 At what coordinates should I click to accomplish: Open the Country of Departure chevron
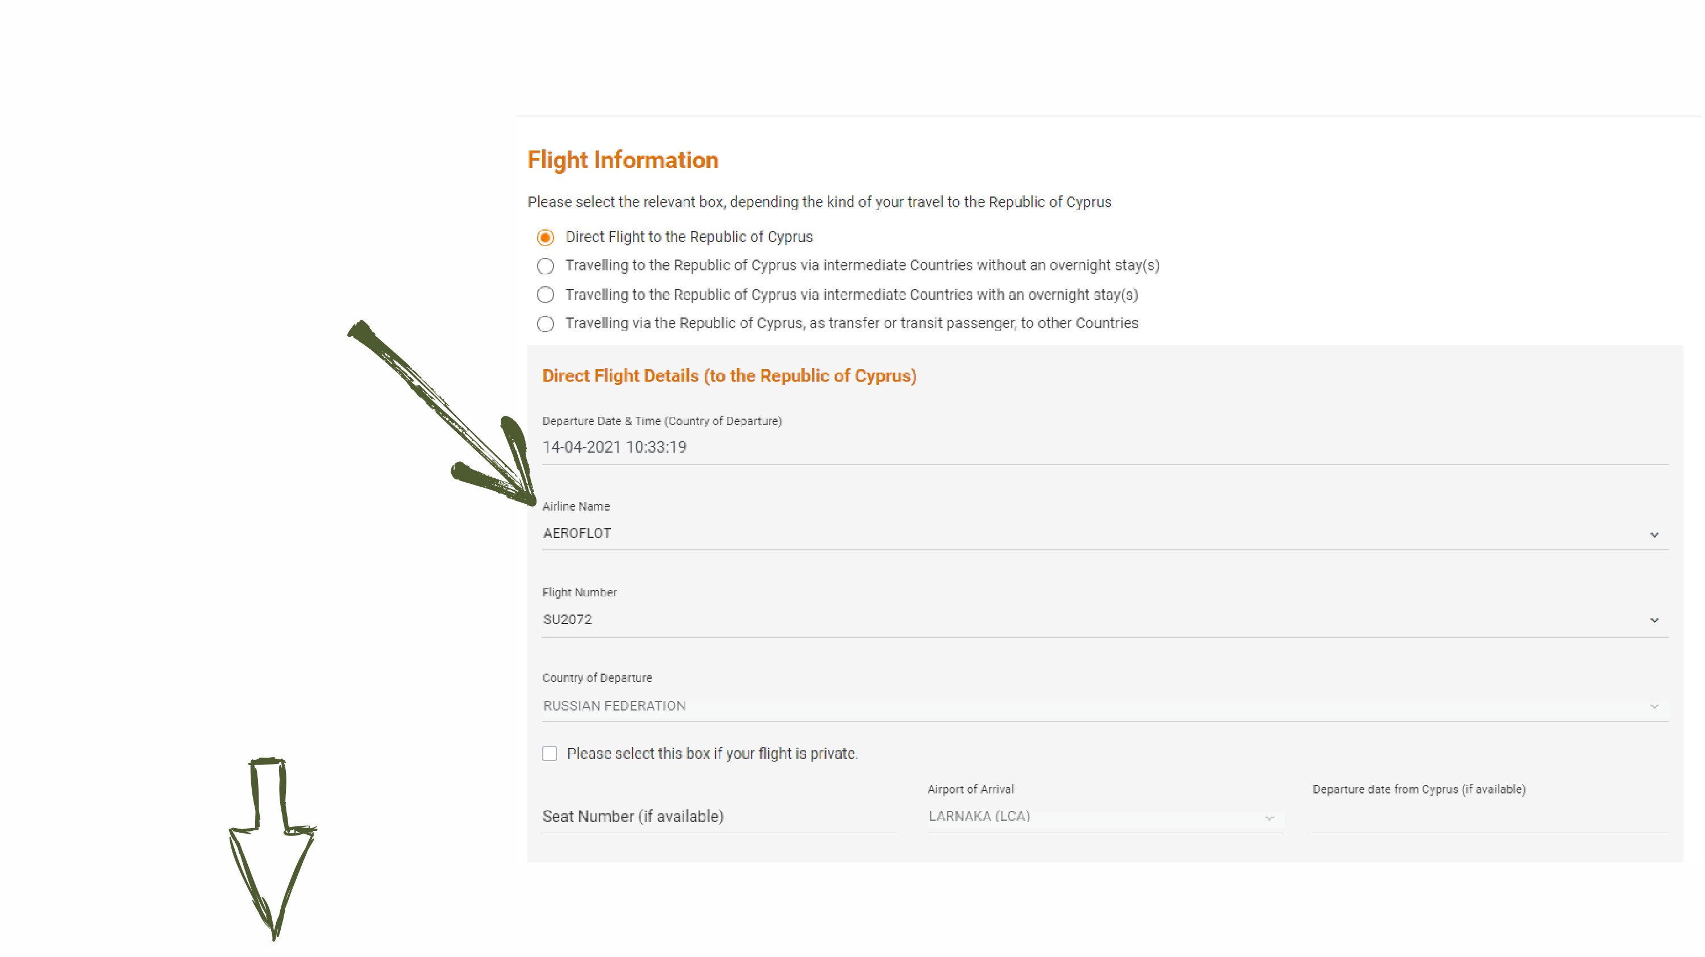click(1653, 705)
